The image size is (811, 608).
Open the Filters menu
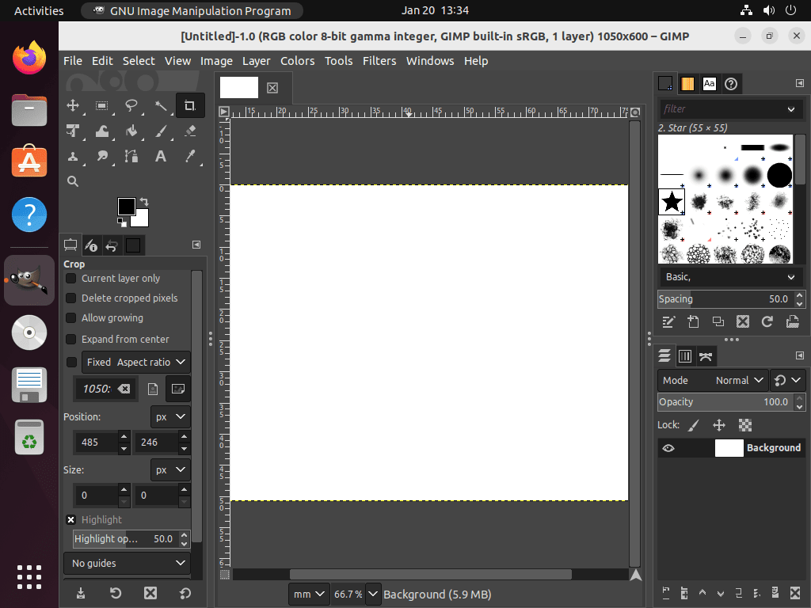click(x=379, y=61)
